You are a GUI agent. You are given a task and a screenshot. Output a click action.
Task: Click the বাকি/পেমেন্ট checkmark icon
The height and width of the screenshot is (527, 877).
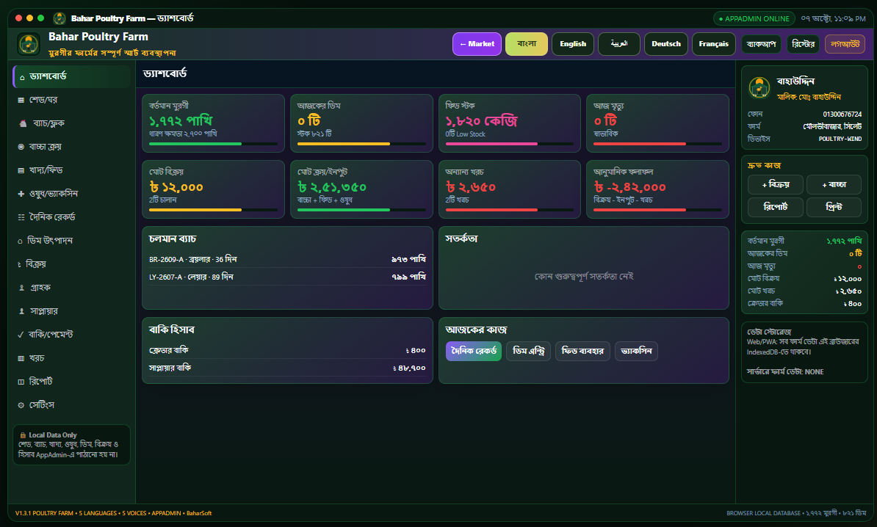(x=21, y=335)
